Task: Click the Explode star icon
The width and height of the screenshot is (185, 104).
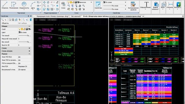Action: [57, 6]
